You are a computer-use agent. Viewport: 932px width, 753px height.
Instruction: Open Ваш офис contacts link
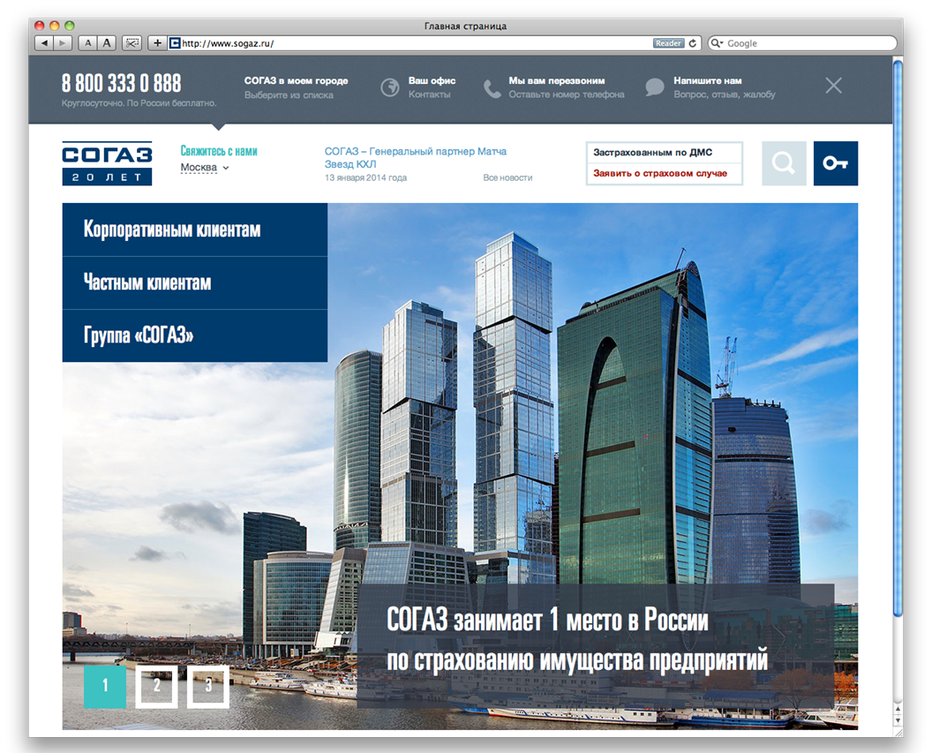click(x=432, y=87)
